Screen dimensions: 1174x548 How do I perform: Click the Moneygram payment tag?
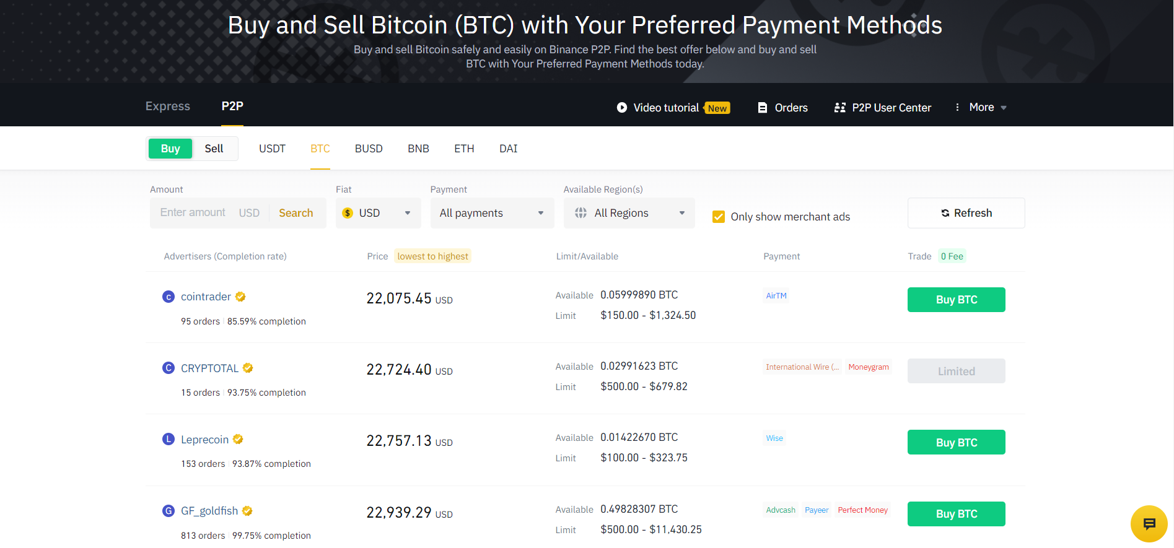click(869, 367)
